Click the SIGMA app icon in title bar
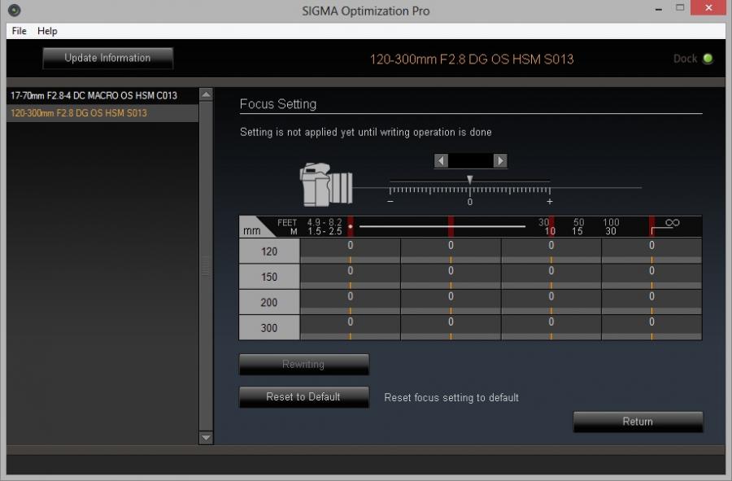Viewport: 732px width, 481px height. [14, 11]
